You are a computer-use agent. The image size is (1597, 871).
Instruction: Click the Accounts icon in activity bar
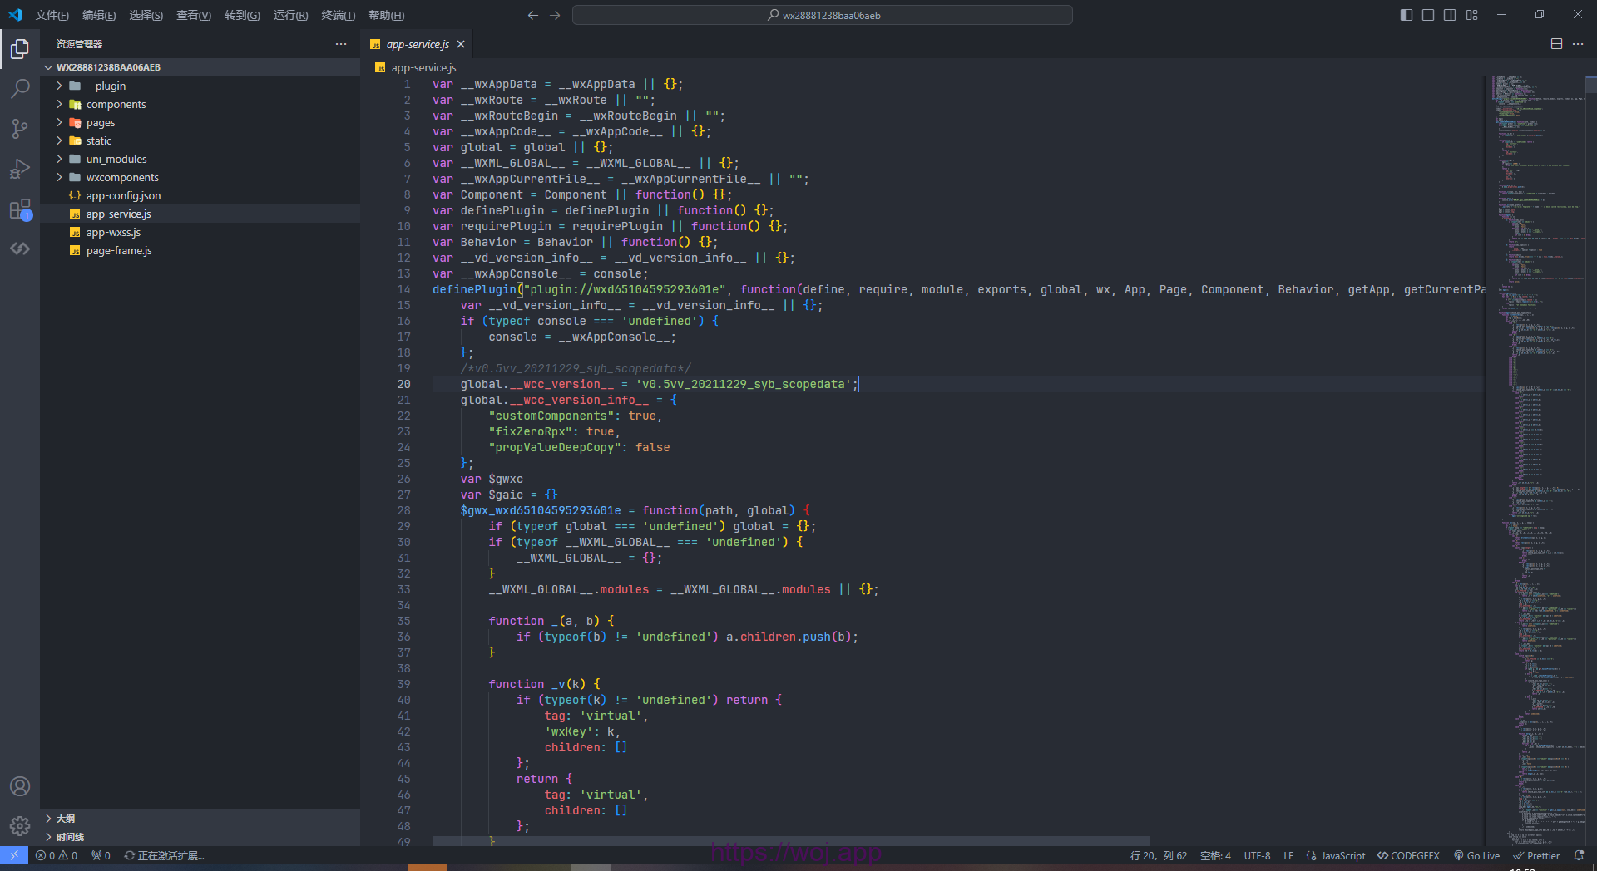(20, 786)
